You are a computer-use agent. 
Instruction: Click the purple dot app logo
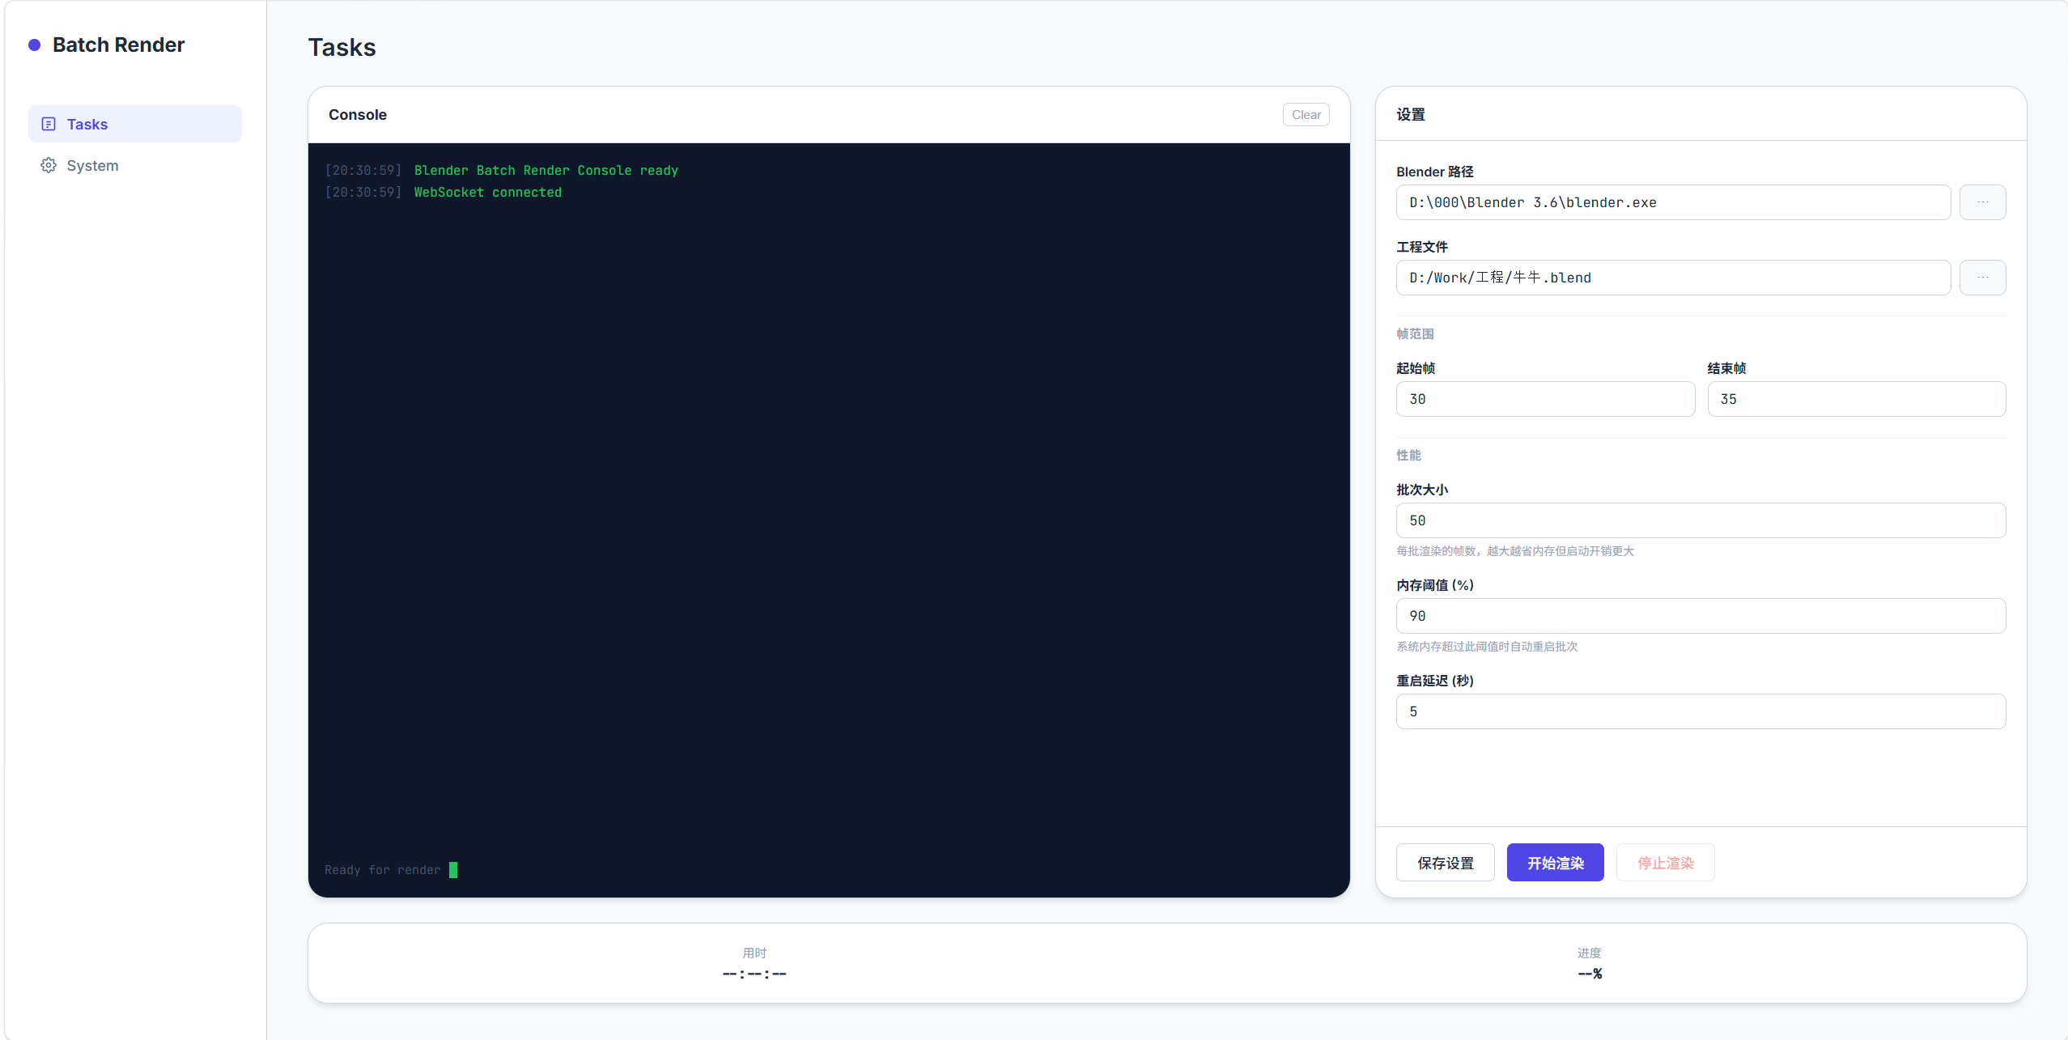(x=34, y=45)
